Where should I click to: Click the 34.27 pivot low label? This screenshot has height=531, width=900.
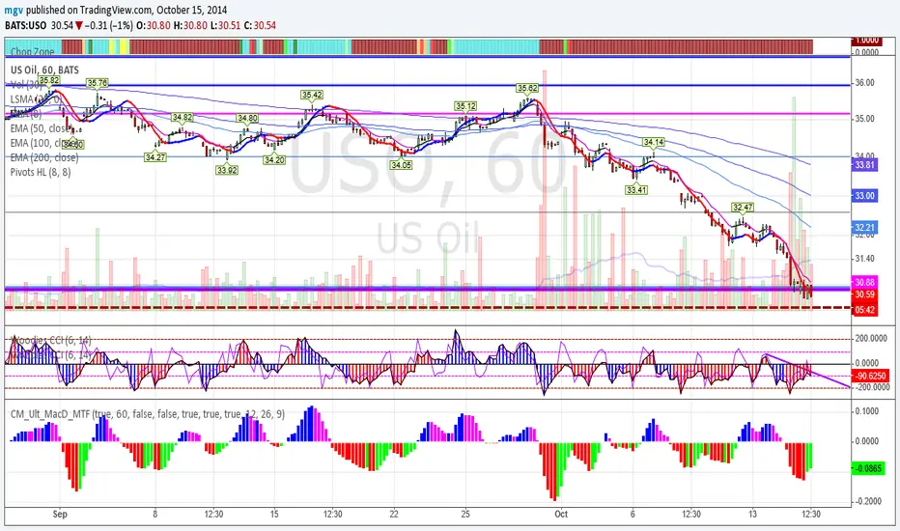[155, 156]
